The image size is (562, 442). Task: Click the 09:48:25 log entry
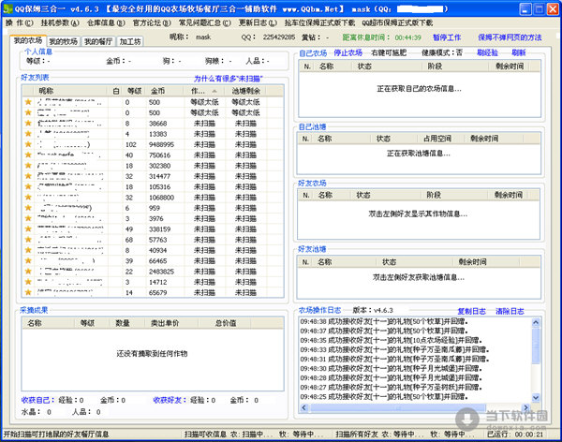(x=384, y=397)
